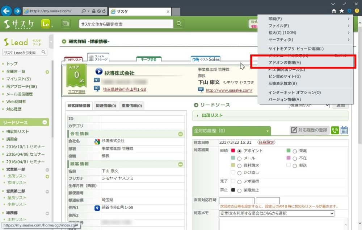
Task: Click the green plus icon beside 全顧客一覧
Action: (47, 71)
